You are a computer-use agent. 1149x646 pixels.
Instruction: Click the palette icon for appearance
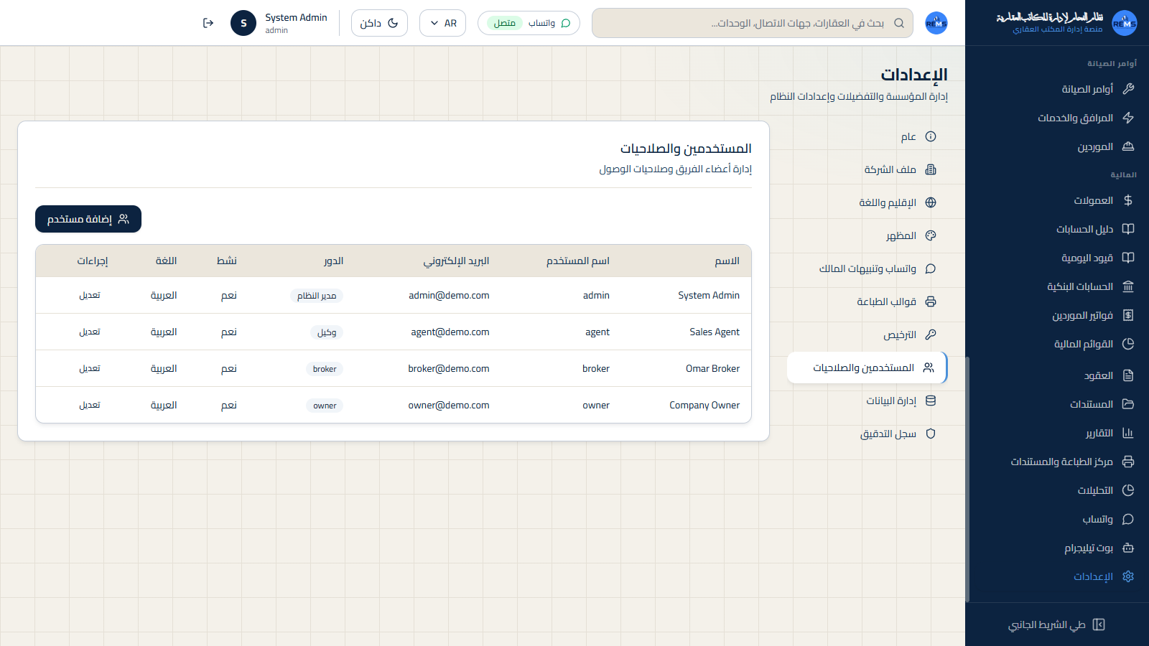931,235
